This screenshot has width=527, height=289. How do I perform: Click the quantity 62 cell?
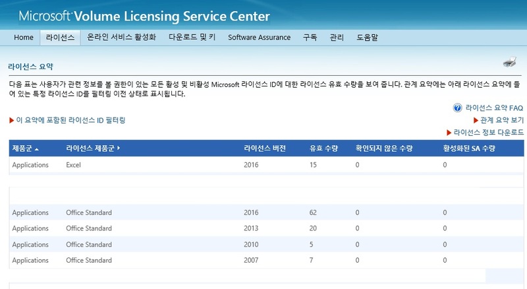click(x=313, y=212)
